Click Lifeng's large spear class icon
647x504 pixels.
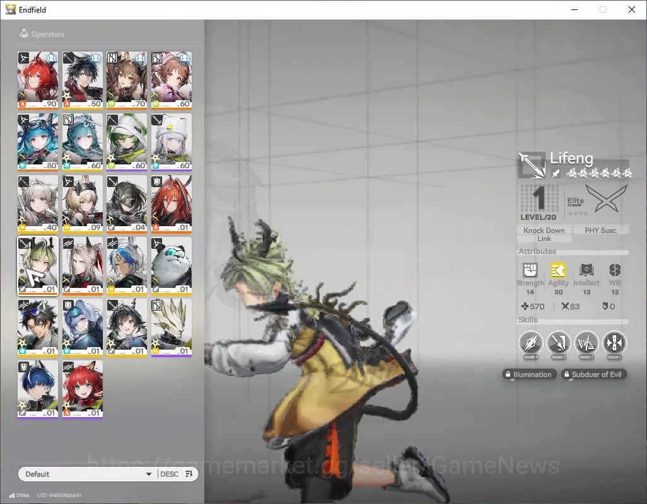532,165
